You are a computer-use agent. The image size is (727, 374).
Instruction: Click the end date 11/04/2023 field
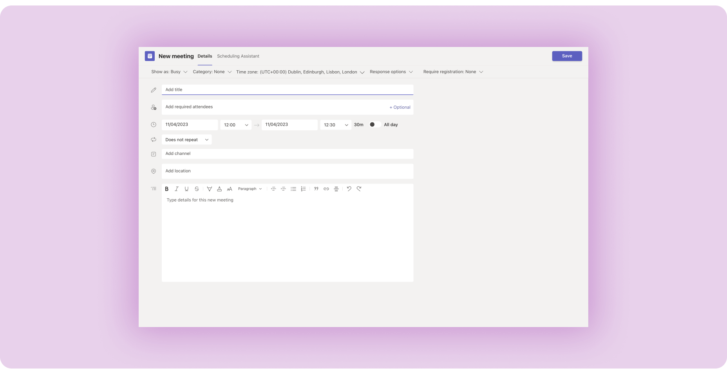[289, 125]
